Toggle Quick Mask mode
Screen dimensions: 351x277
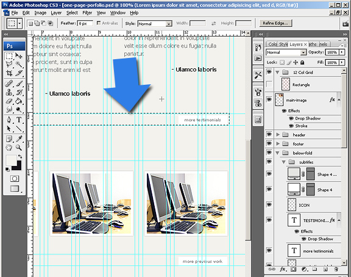pyautogui.click(x=15, y=179)
